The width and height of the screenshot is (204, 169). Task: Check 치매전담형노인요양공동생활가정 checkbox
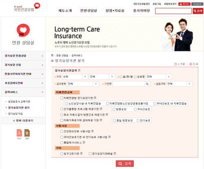(107, 103)
